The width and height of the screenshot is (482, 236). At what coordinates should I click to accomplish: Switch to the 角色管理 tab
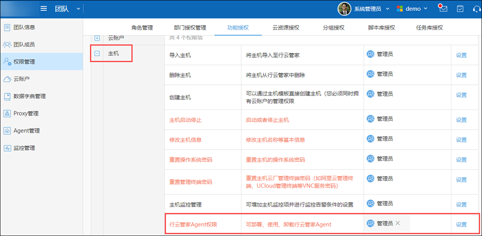click(142, 28)
